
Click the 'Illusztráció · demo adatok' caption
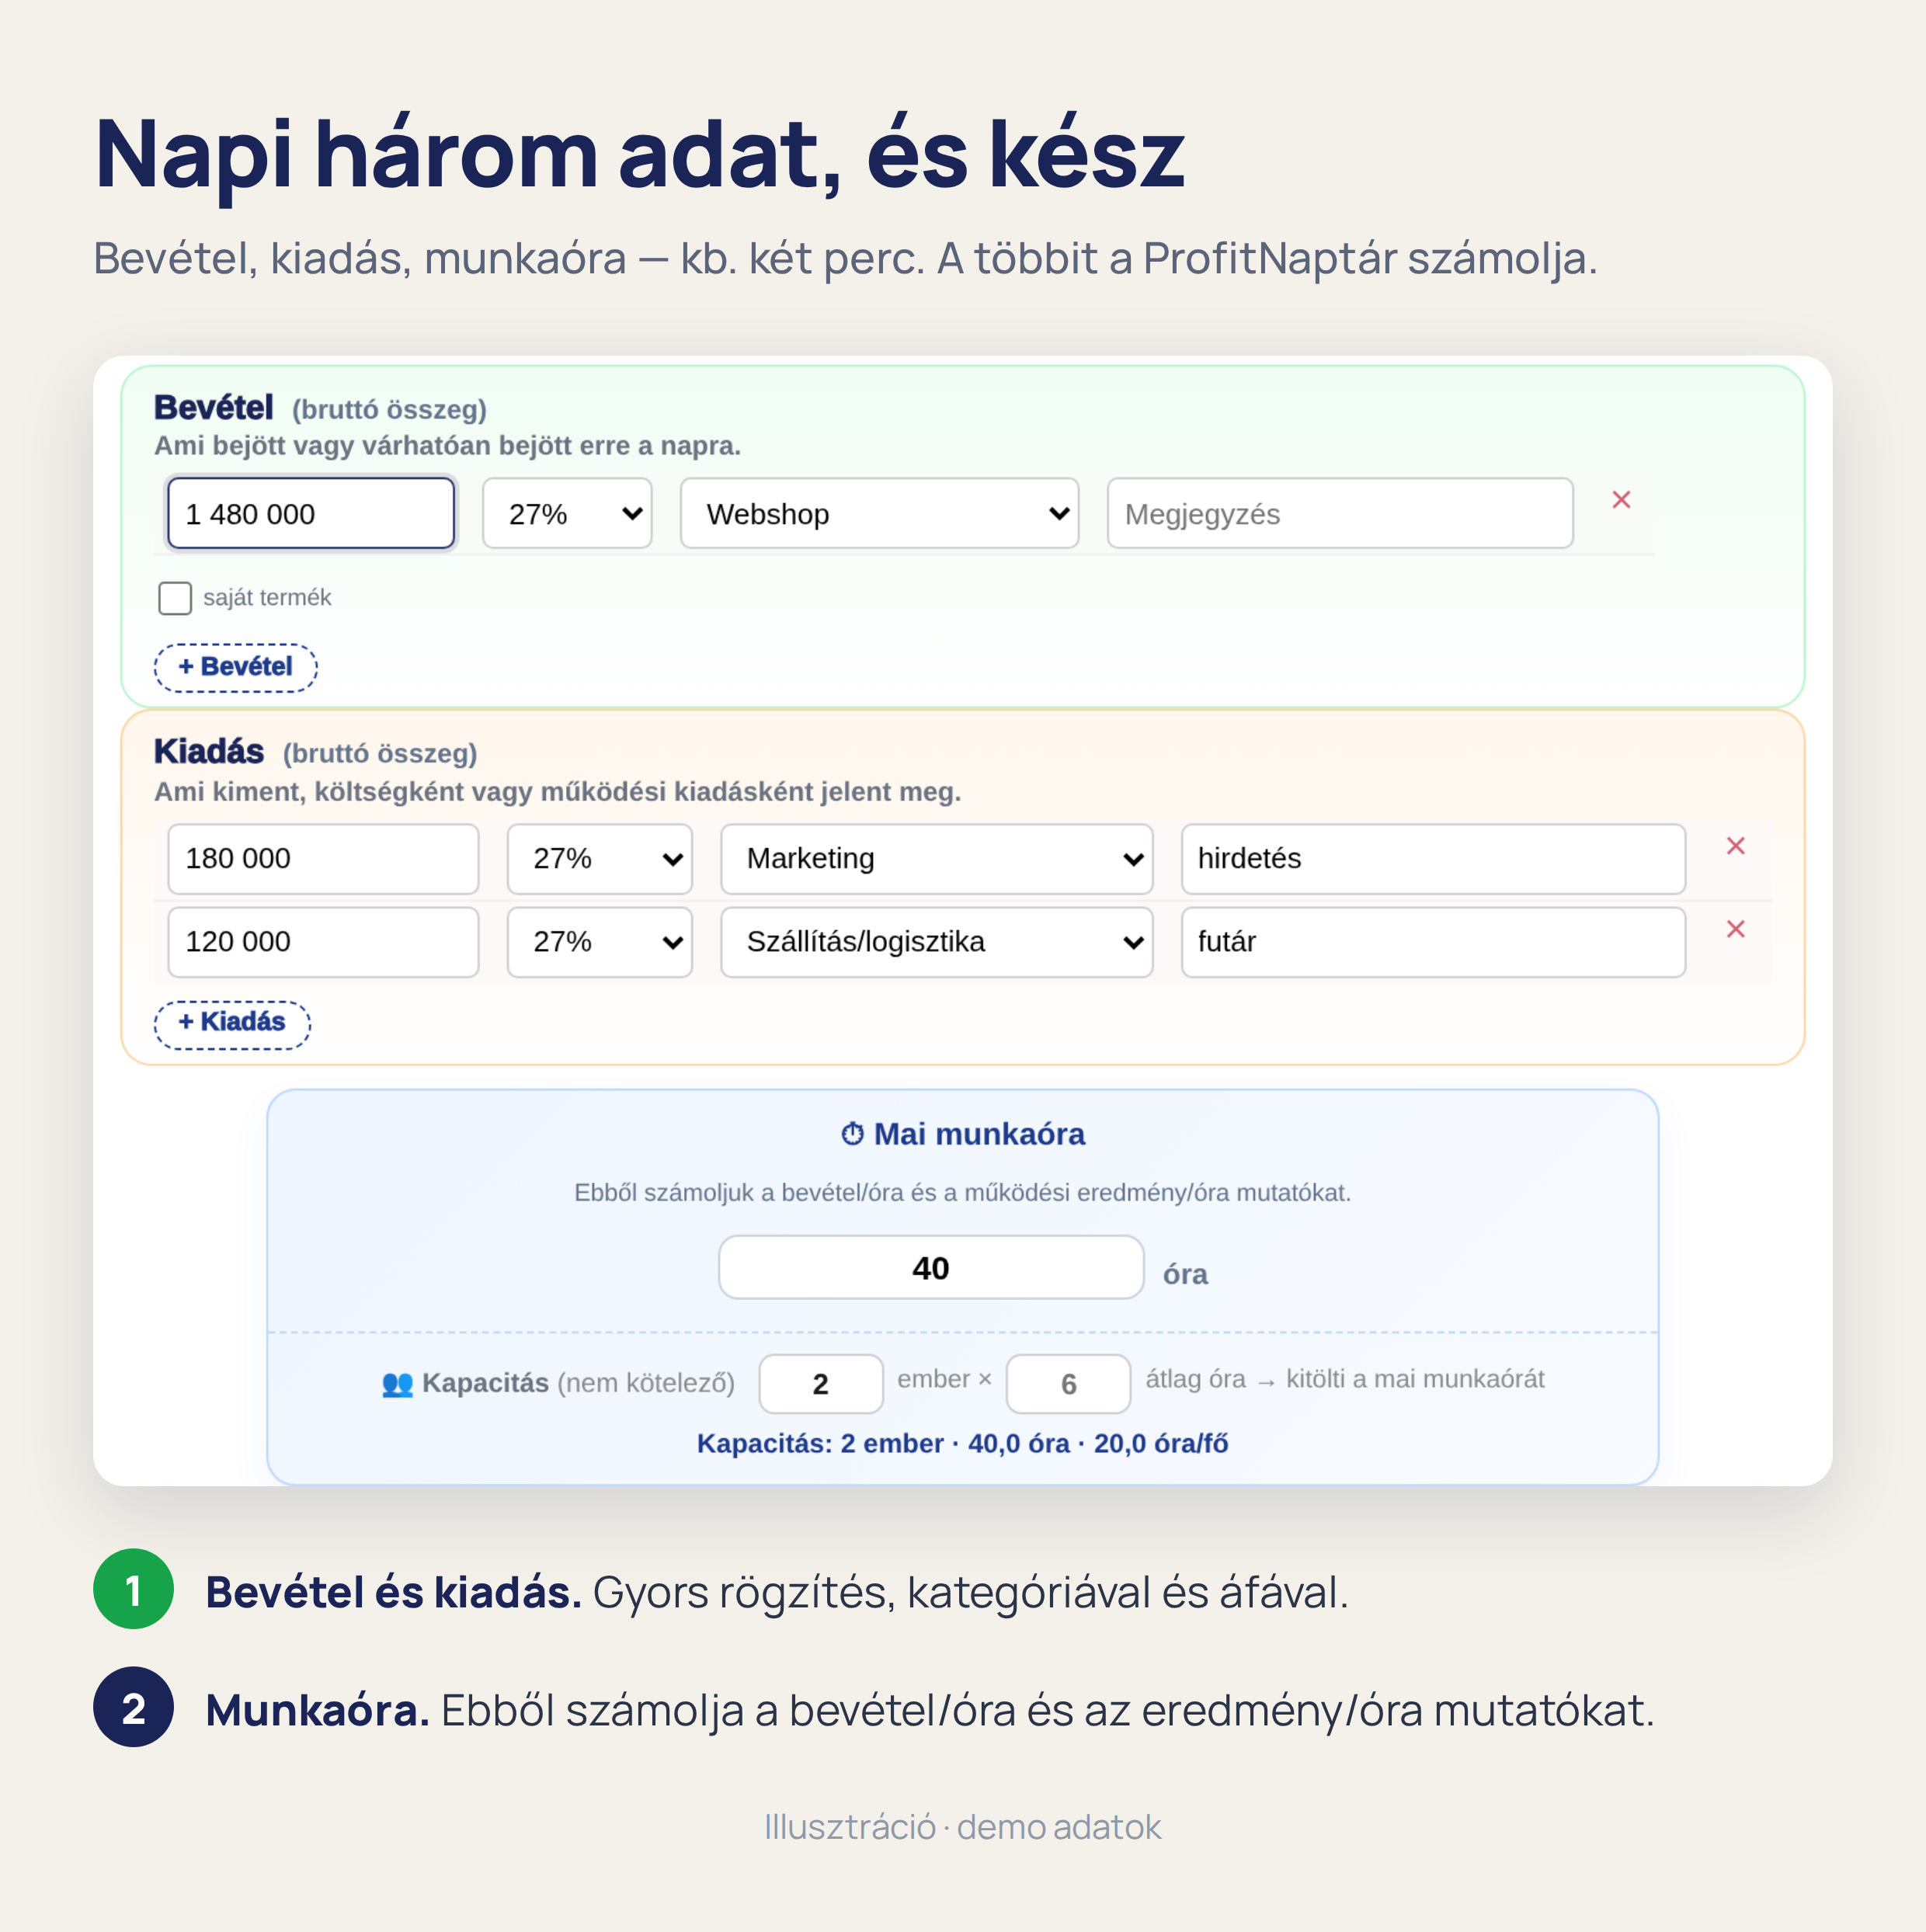pos(962,1828)
